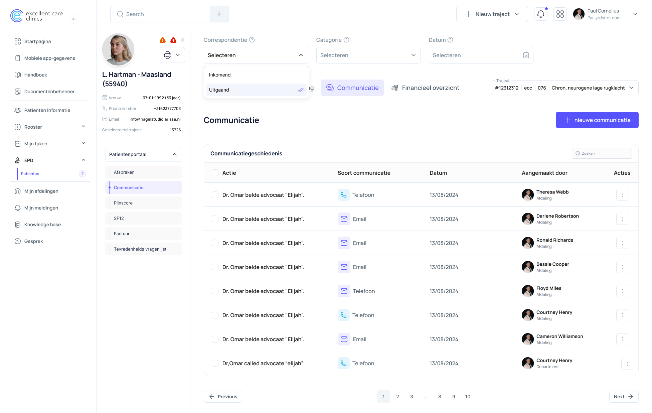Collapse sidebar with back arrow icon

(74, 19)
